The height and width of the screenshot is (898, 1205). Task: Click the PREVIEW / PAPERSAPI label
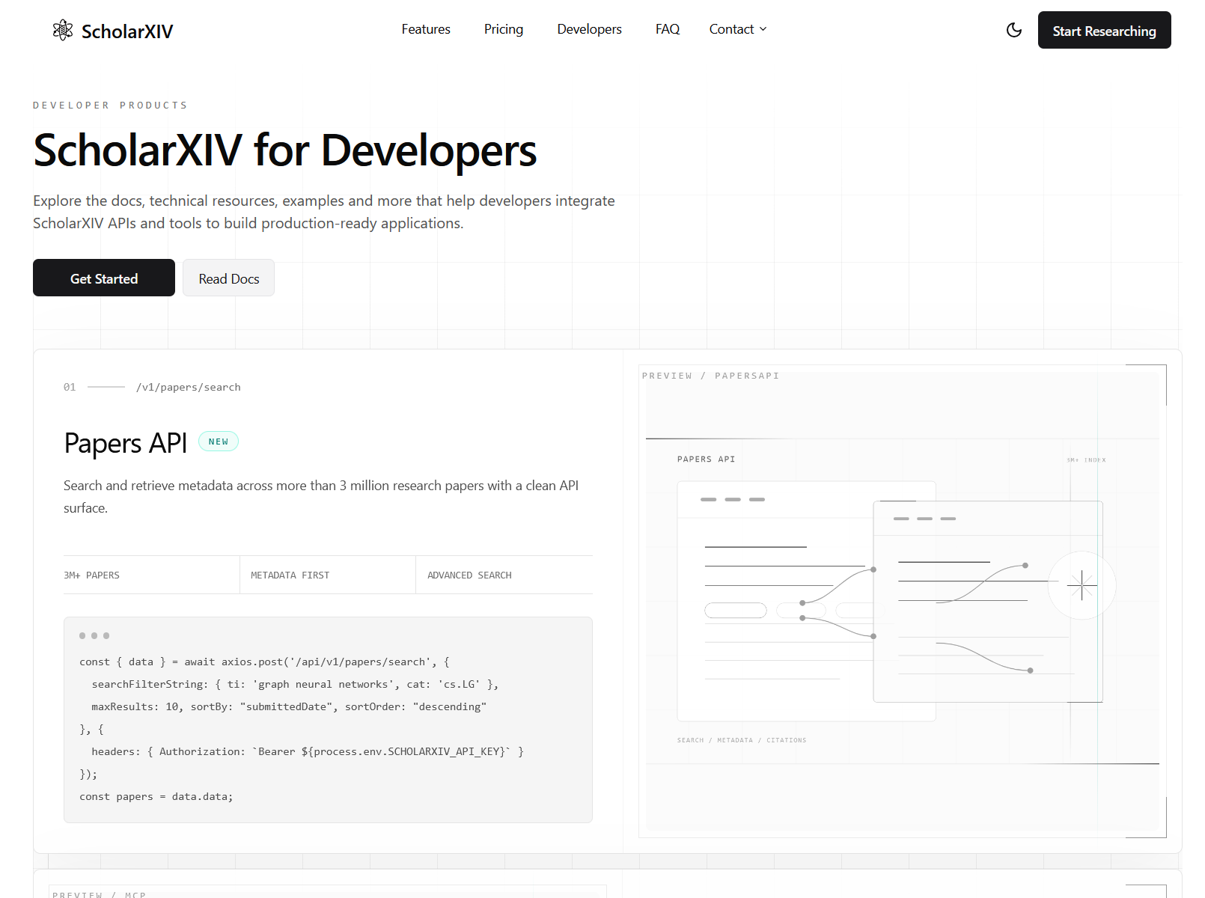click(710, 376)
